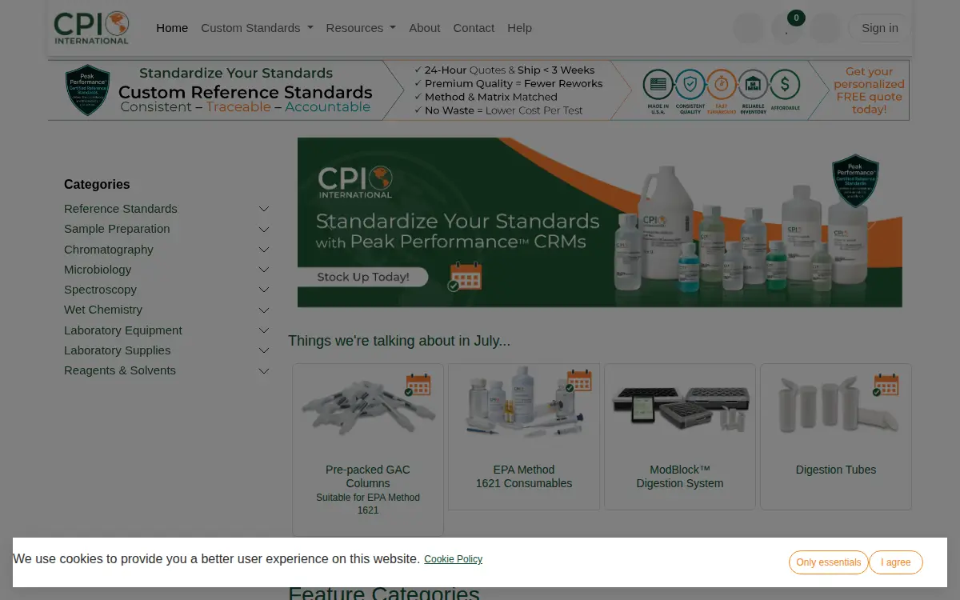Open the Pre-packed GAC Columns title link
This screenshot has height=600, width=960.
tap(368, 476)
